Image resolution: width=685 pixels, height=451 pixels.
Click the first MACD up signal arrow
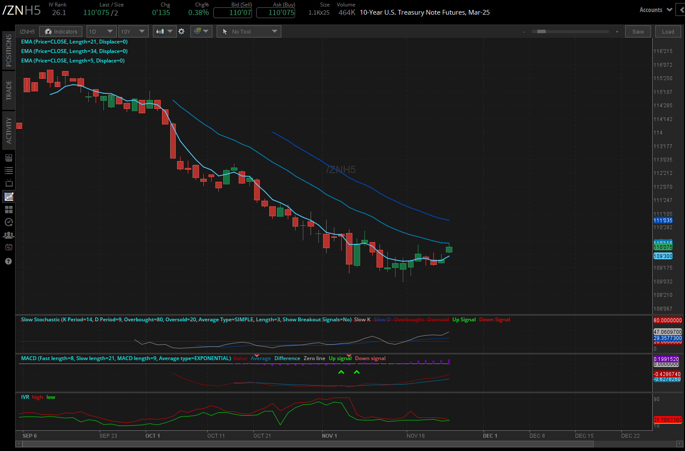click(341, 372)
